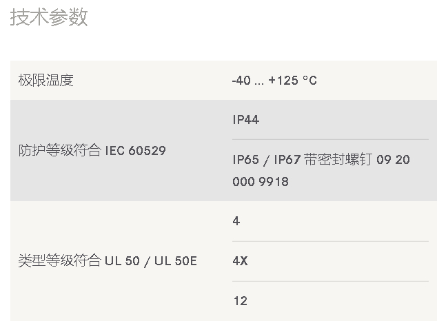Click the 09 20 number after 螺钉
This screenshot has width=437, height=321.
pos(393,160)
